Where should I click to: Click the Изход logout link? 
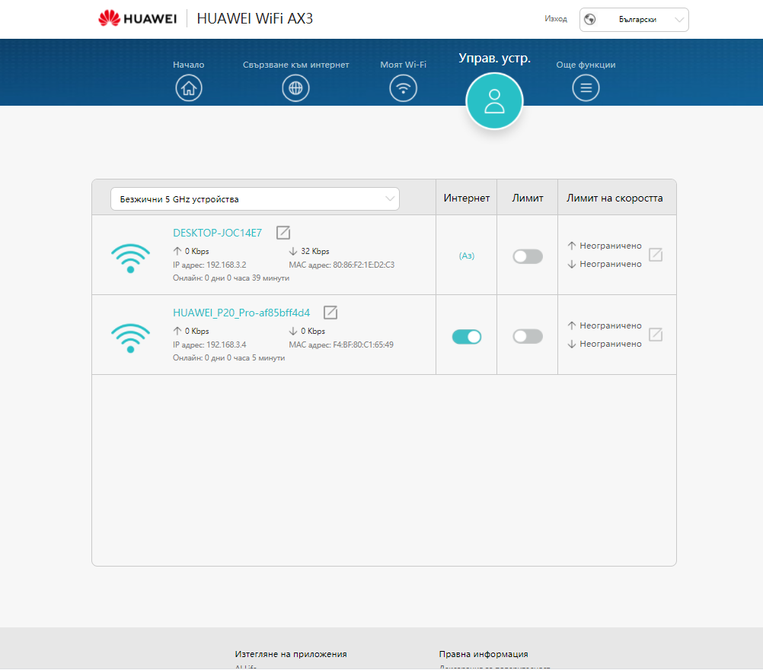point(556,19)
